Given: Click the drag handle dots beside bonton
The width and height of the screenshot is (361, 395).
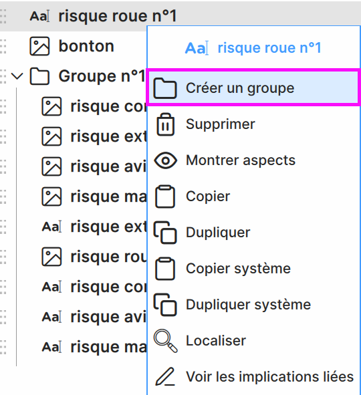Looking at the screenshot, I should pos(3,46).
